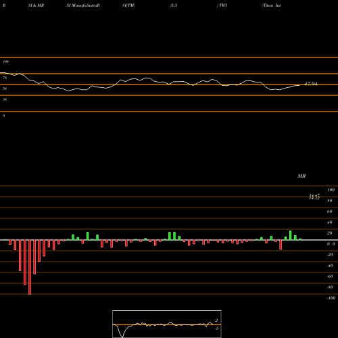Click the ') TWI' ticker symbol text

coord(222,5)
